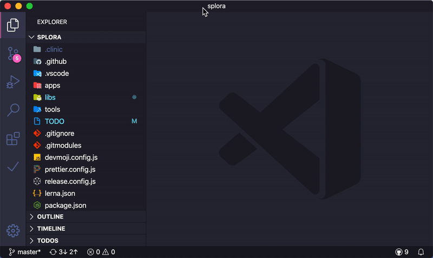Open prettier.config.js file

(x=86, y=169)
